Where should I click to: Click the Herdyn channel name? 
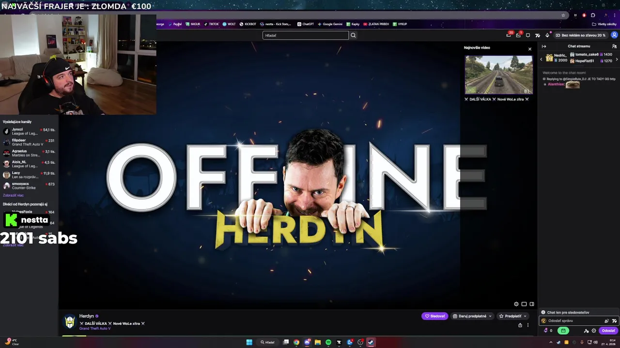point(87,316)
